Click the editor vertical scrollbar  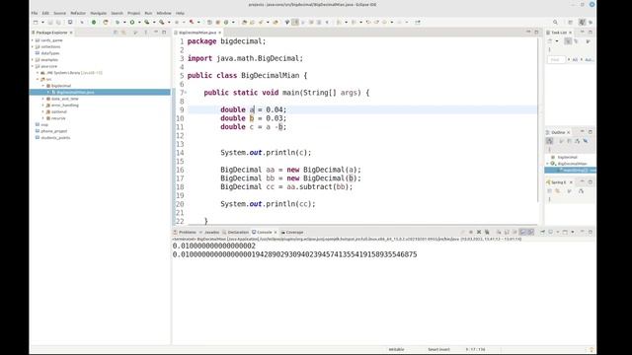click(x=538, y=120)
